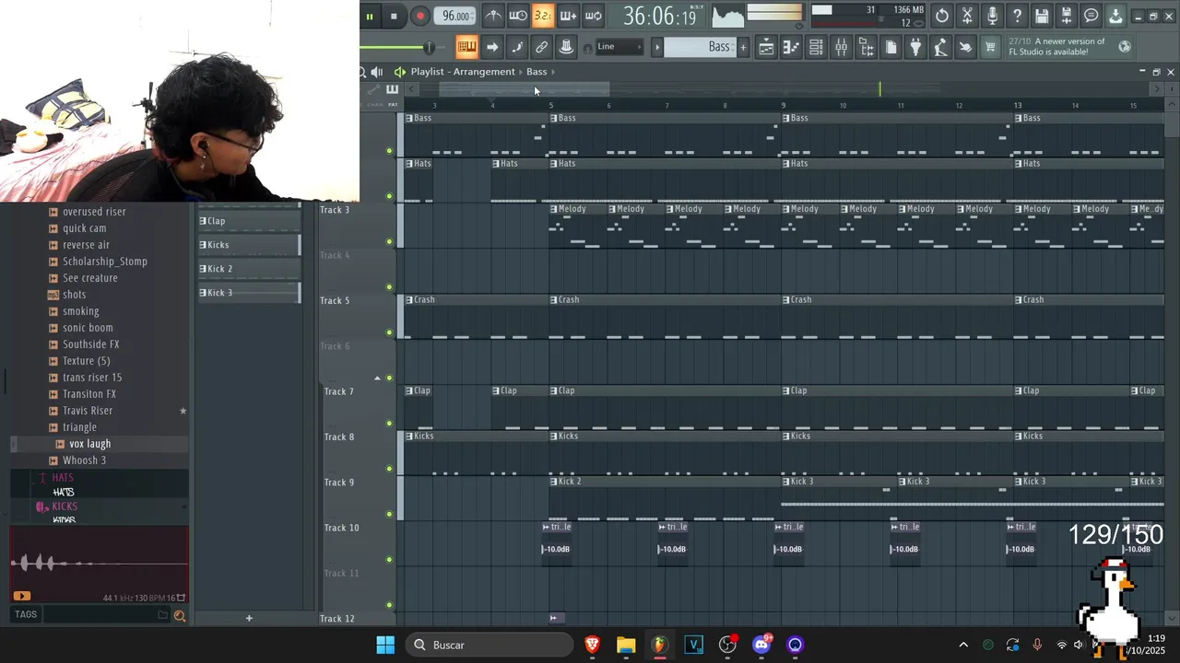Screen dimensions: 1180x663
Task: Select Bass in the Playlist breadcrumb
Action: (537, 72)
